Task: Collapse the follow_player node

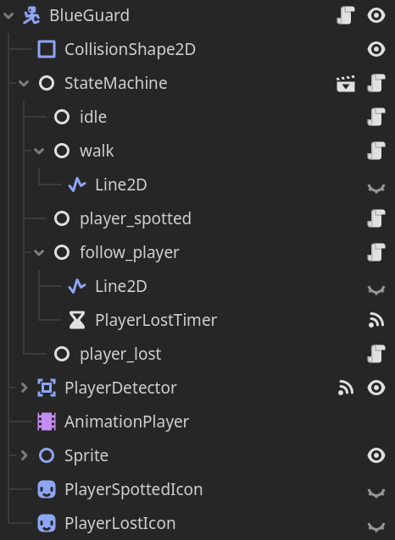Action: pos(39,252)
